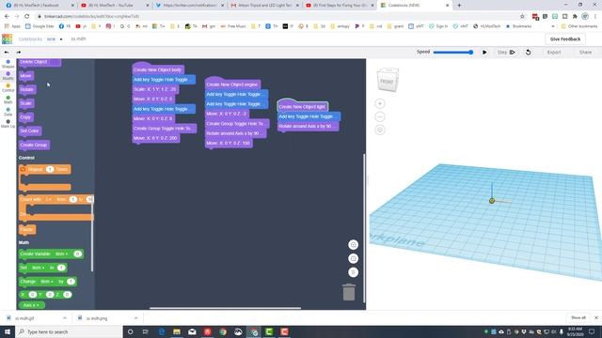Click the taskbar search box
Image resolution: width=602 pixels, height=338 pixels.
click(x=69, y=331)
